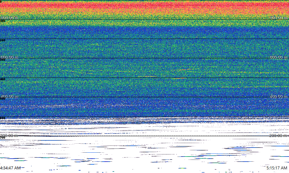Pick the right 400.00 m range label
Image resolution: width=289 pixels, height=173 pixels.
[x=279, y=96]
